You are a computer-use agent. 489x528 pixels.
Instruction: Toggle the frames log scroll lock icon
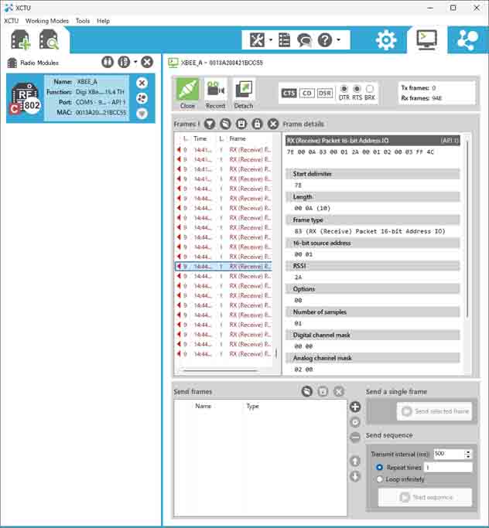[x=257, y=124]
